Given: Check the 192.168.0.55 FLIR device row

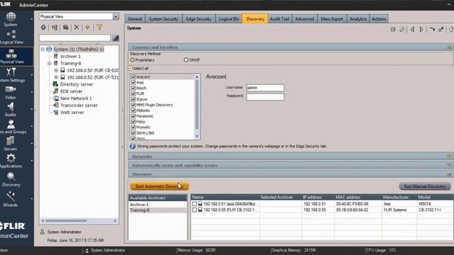Looking at the screenshot, I should tap(194, 210).
